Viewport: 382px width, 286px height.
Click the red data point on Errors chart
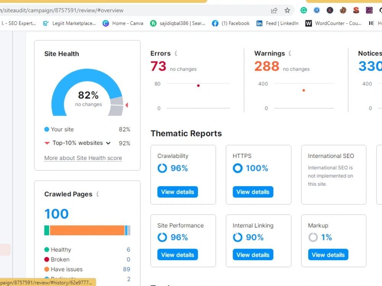198,85
